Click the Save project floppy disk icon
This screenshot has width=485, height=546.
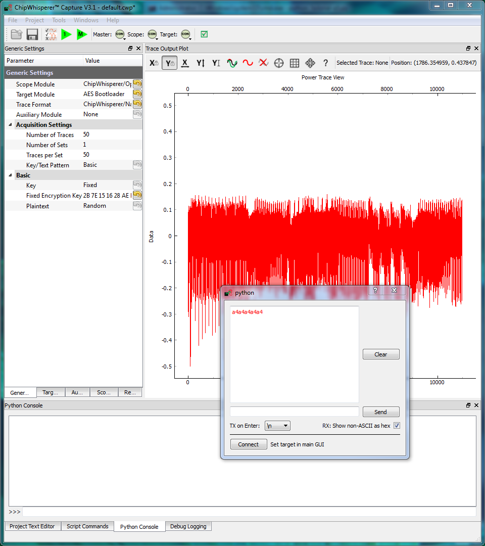[x=32, y=34]
